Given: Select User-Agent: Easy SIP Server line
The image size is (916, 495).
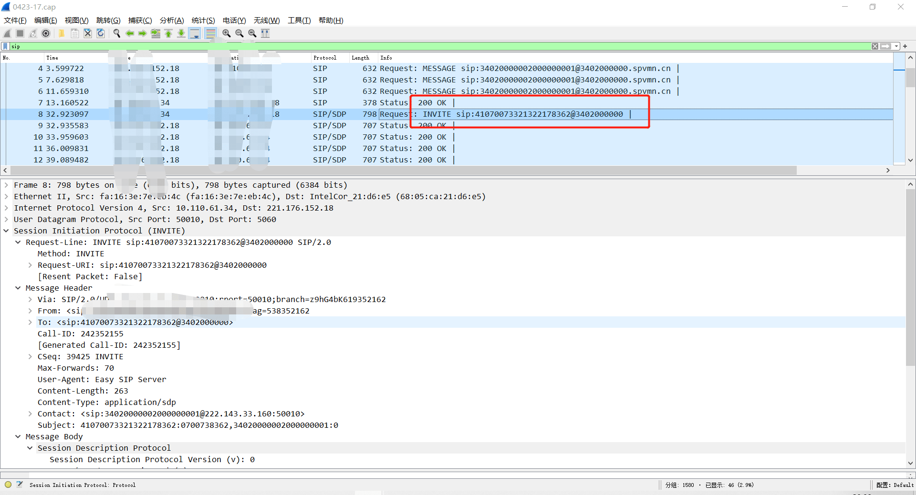Looking at the screenshot, I should coord(102,379).
